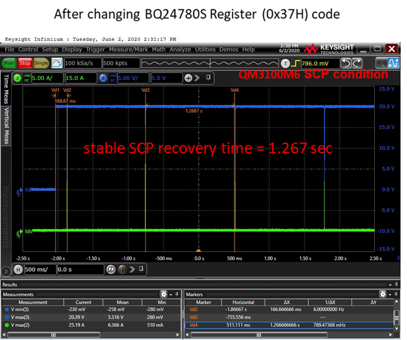Click the redo arrow icon

357,64
